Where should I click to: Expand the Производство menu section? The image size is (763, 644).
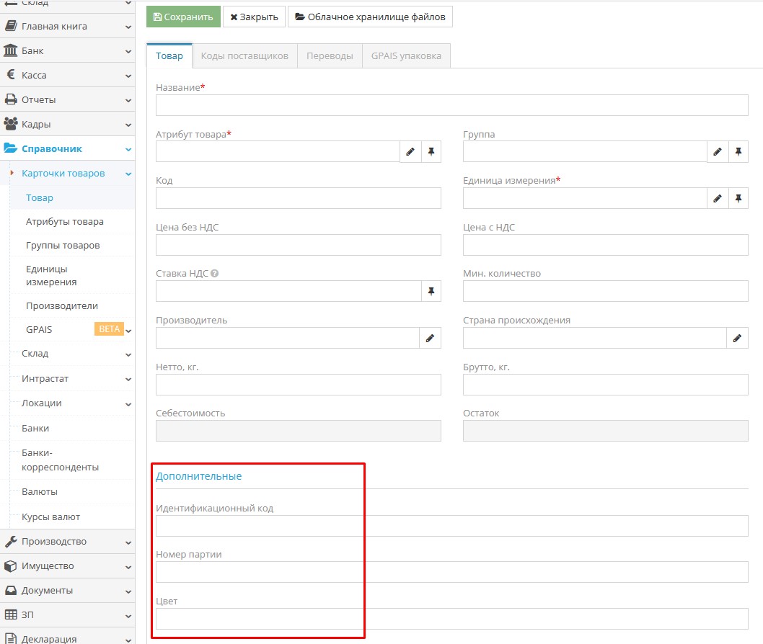tap(67, 542)
